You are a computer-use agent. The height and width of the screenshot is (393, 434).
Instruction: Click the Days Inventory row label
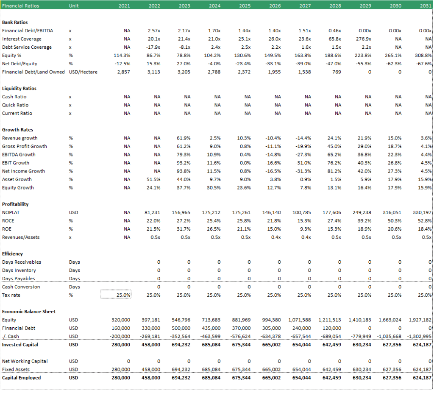pos(19,270)
